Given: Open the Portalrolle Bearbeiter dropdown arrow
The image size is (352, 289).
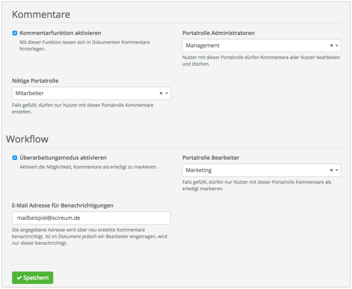Looking at the screenshot, I should tap(337, 170).
